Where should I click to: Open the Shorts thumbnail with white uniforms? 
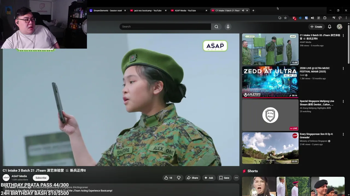pos(293,186)
